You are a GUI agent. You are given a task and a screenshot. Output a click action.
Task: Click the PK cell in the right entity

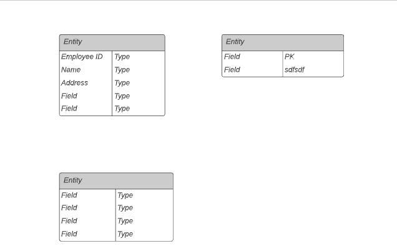(x=312, y=57)
